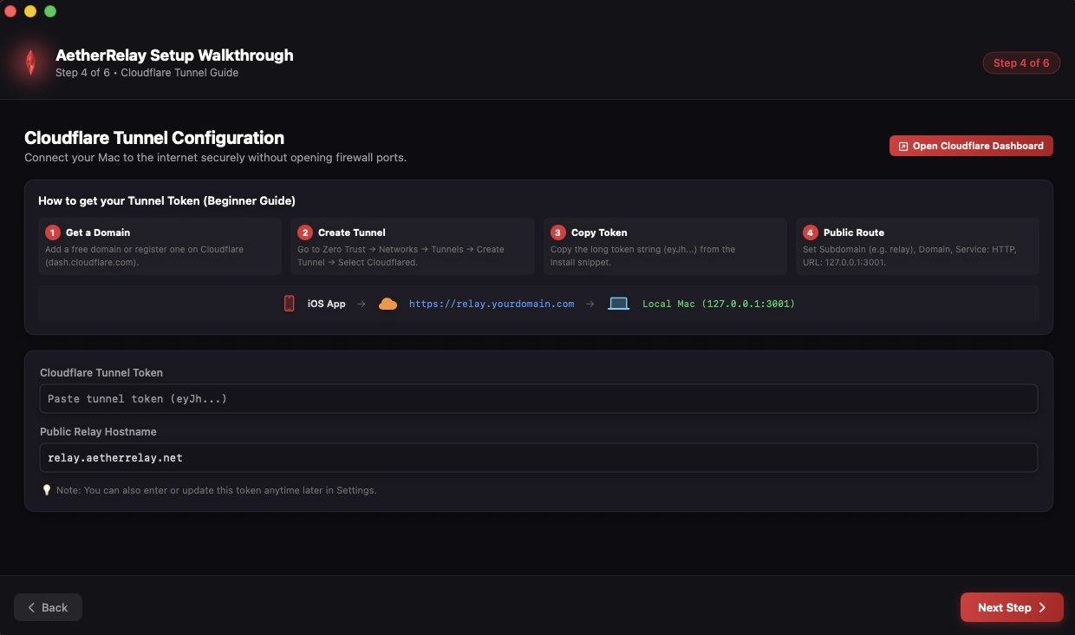The height and width of the screenshot is (635, 1075).
Task: Click the Zero Trust navigation instructions text
Action: (401, 256)
